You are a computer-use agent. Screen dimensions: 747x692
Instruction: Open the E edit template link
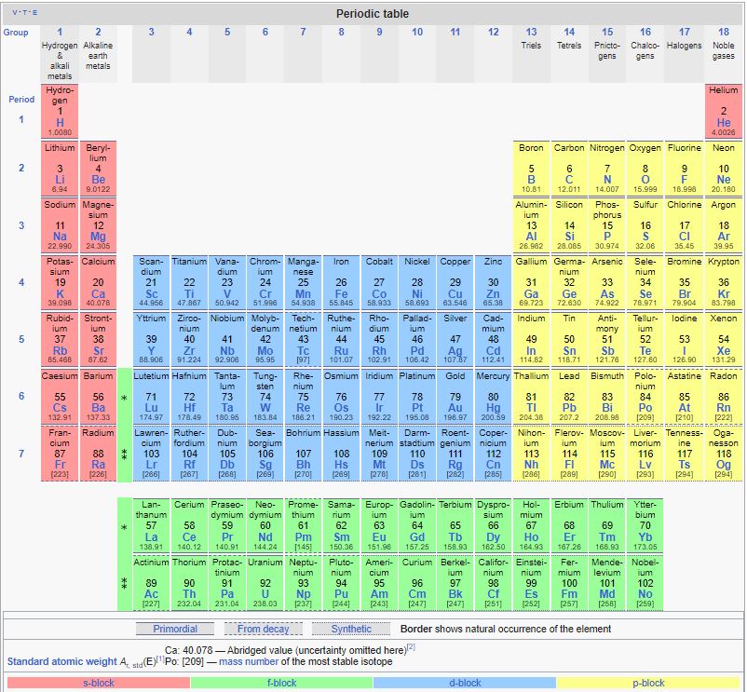point(34,12)
